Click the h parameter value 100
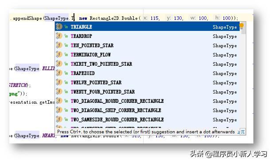The image size is (272, 162). (x=227, y=18)
